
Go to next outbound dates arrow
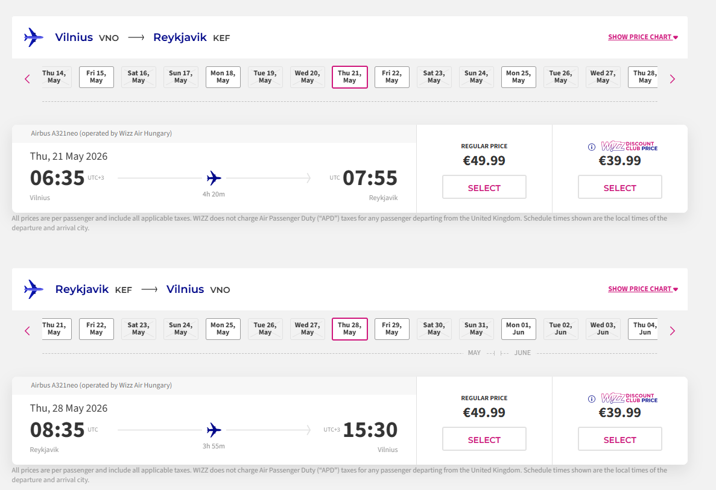point(673,78)
